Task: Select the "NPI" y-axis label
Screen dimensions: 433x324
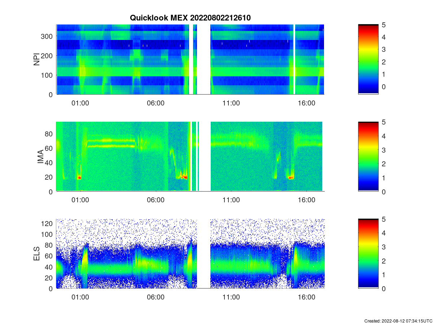Action: click(36, 59)
